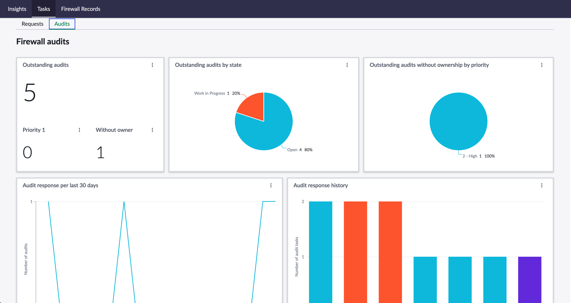The height and width of the screenshot is (303, 571).
Task: Open the Without owner widget options menu
Action: coord(153,130)
